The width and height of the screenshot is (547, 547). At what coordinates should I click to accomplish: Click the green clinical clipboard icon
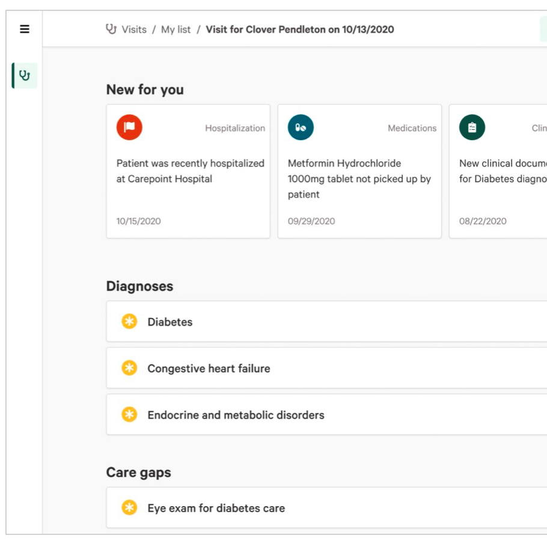pyautogui.click(x=472, y=127)
